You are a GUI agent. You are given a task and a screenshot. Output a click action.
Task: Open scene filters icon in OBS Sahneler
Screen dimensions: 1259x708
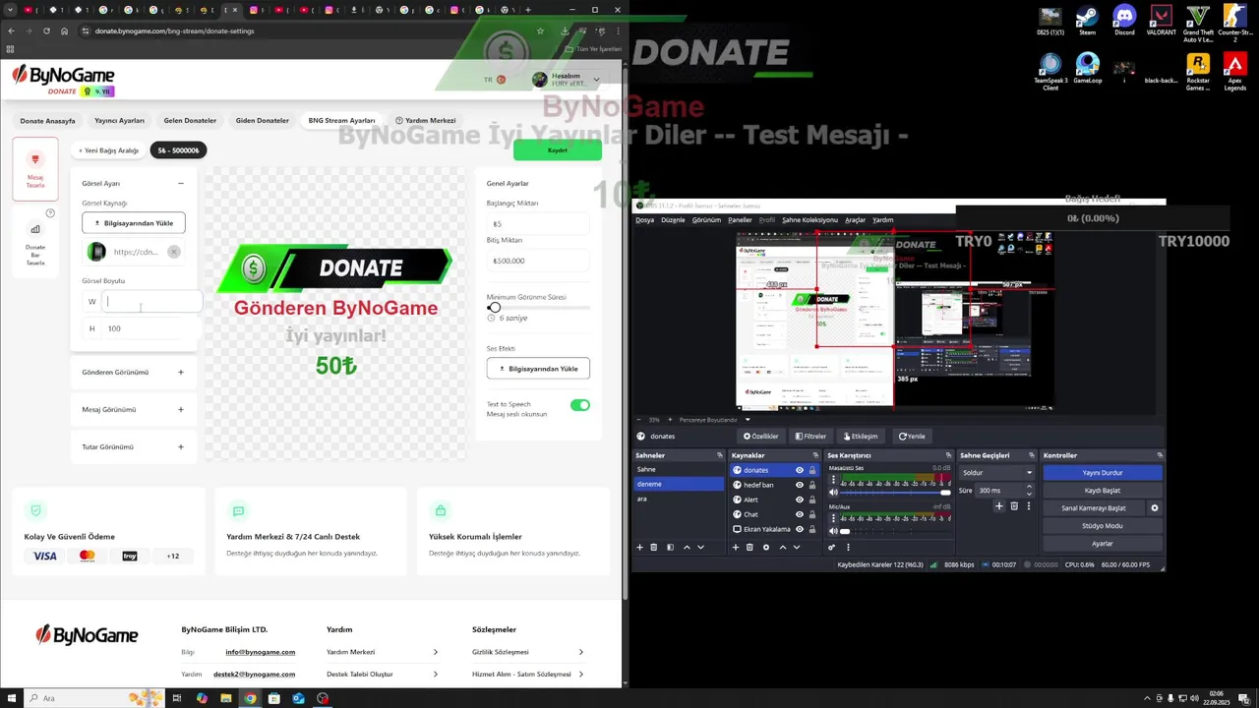(670, 547)
